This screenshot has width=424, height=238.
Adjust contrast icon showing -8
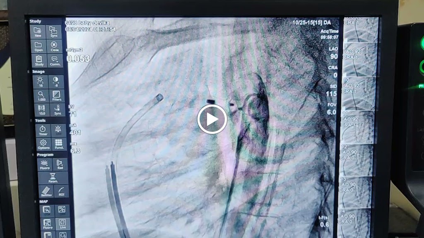[x=56, y=82]
